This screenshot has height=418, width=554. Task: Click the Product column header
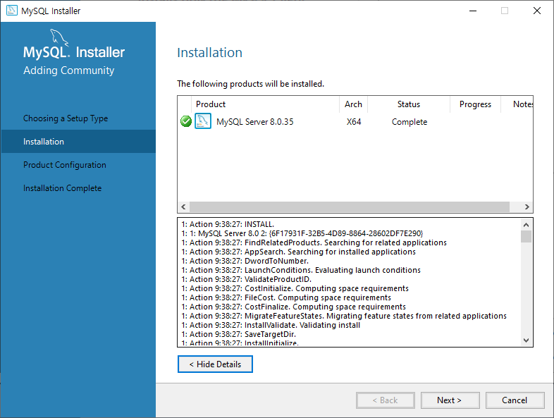265,104
